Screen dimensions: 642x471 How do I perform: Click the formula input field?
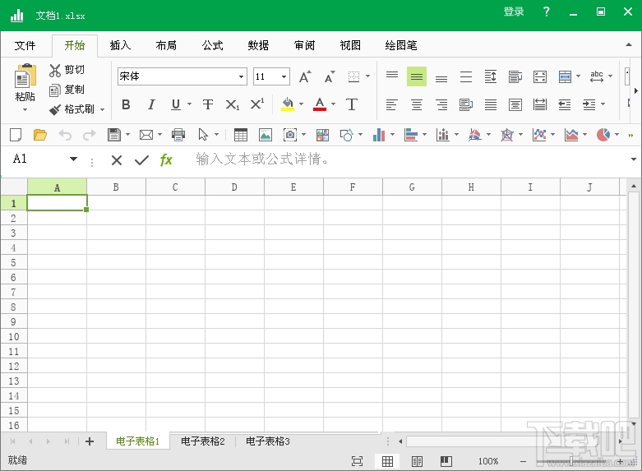pyautogui.click(x=409, y=159)
